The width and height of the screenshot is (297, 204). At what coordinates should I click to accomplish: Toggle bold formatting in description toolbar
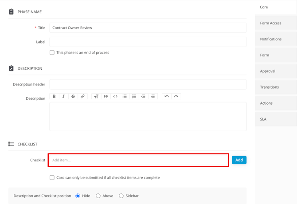[x=54, y=96]
